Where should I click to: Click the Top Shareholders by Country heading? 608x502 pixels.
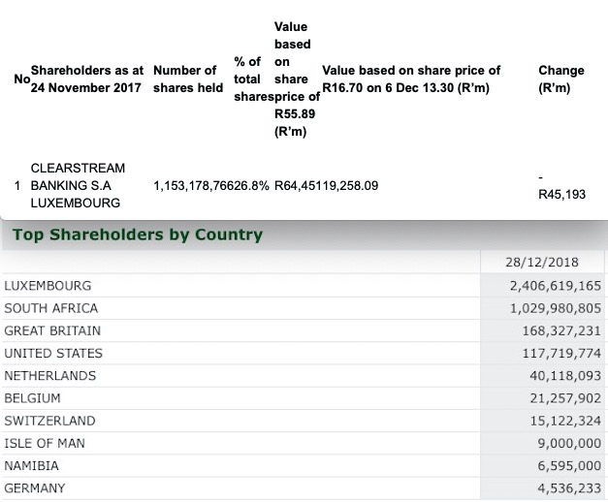138,235
